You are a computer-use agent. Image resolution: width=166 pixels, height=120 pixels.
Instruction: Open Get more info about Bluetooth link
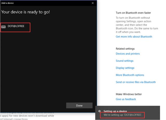[134, 37]
